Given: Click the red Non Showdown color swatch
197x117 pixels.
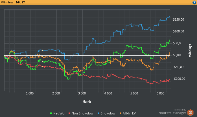Looking at the screenshot, I should pyautogui.click(x=69, y=113).
